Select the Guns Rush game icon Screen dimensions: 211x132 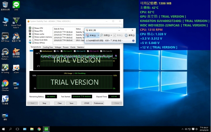click(x=16, y=53)
